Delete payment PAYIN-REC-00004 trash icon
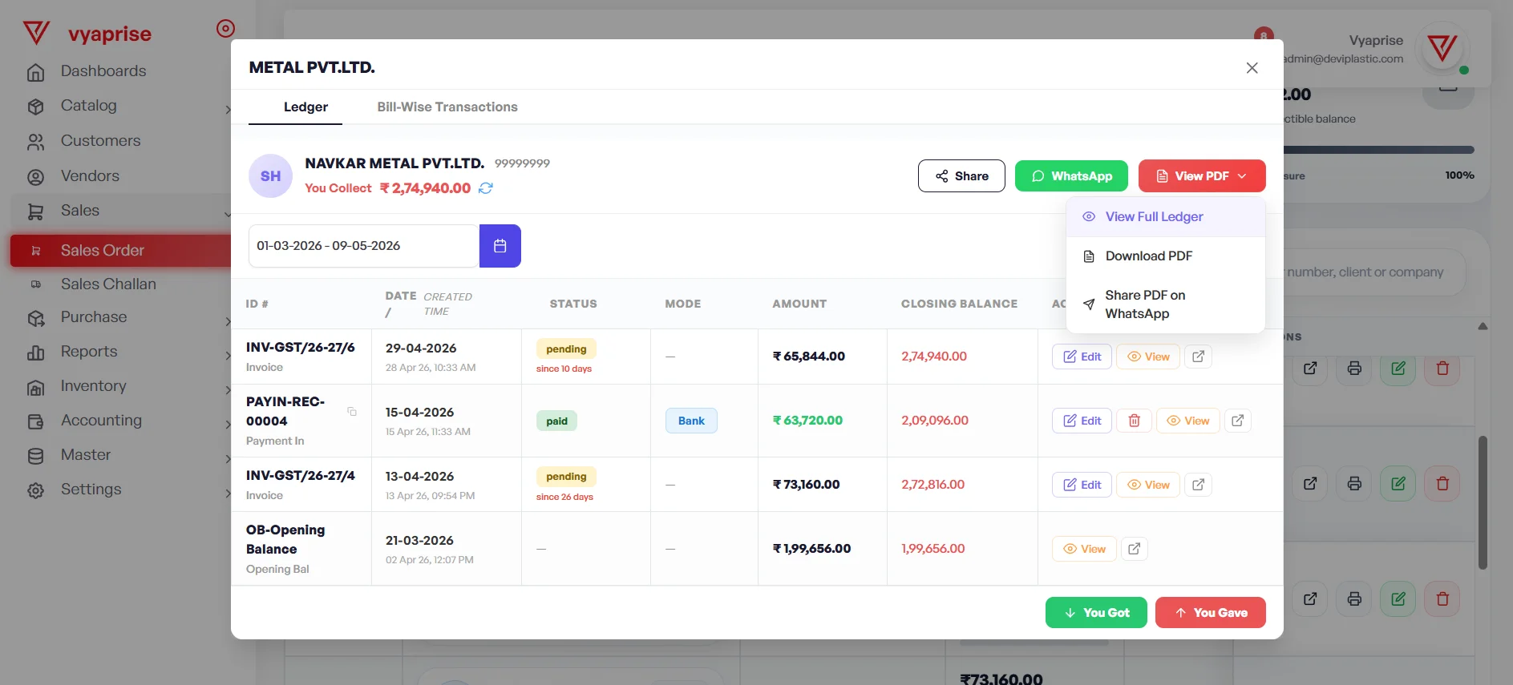Image resolution: width=1513 pixels, height=685 pixels. coord(1134,421)
